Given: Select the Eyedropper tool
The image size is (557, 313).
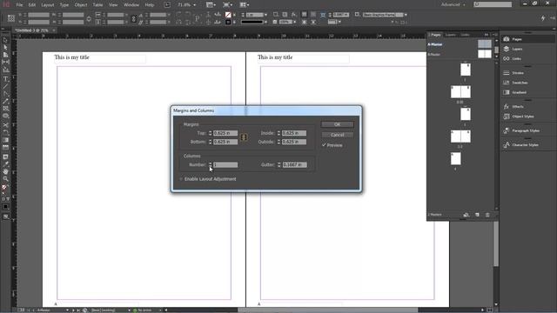Looking at the screenshot, I should (5, 164).
